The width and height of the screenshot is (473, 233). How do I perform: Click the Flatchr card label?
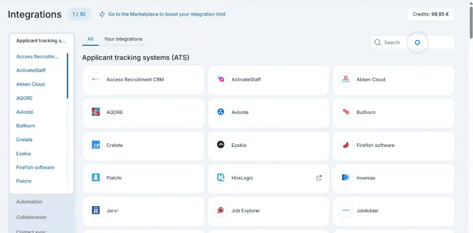pos(114,178)
